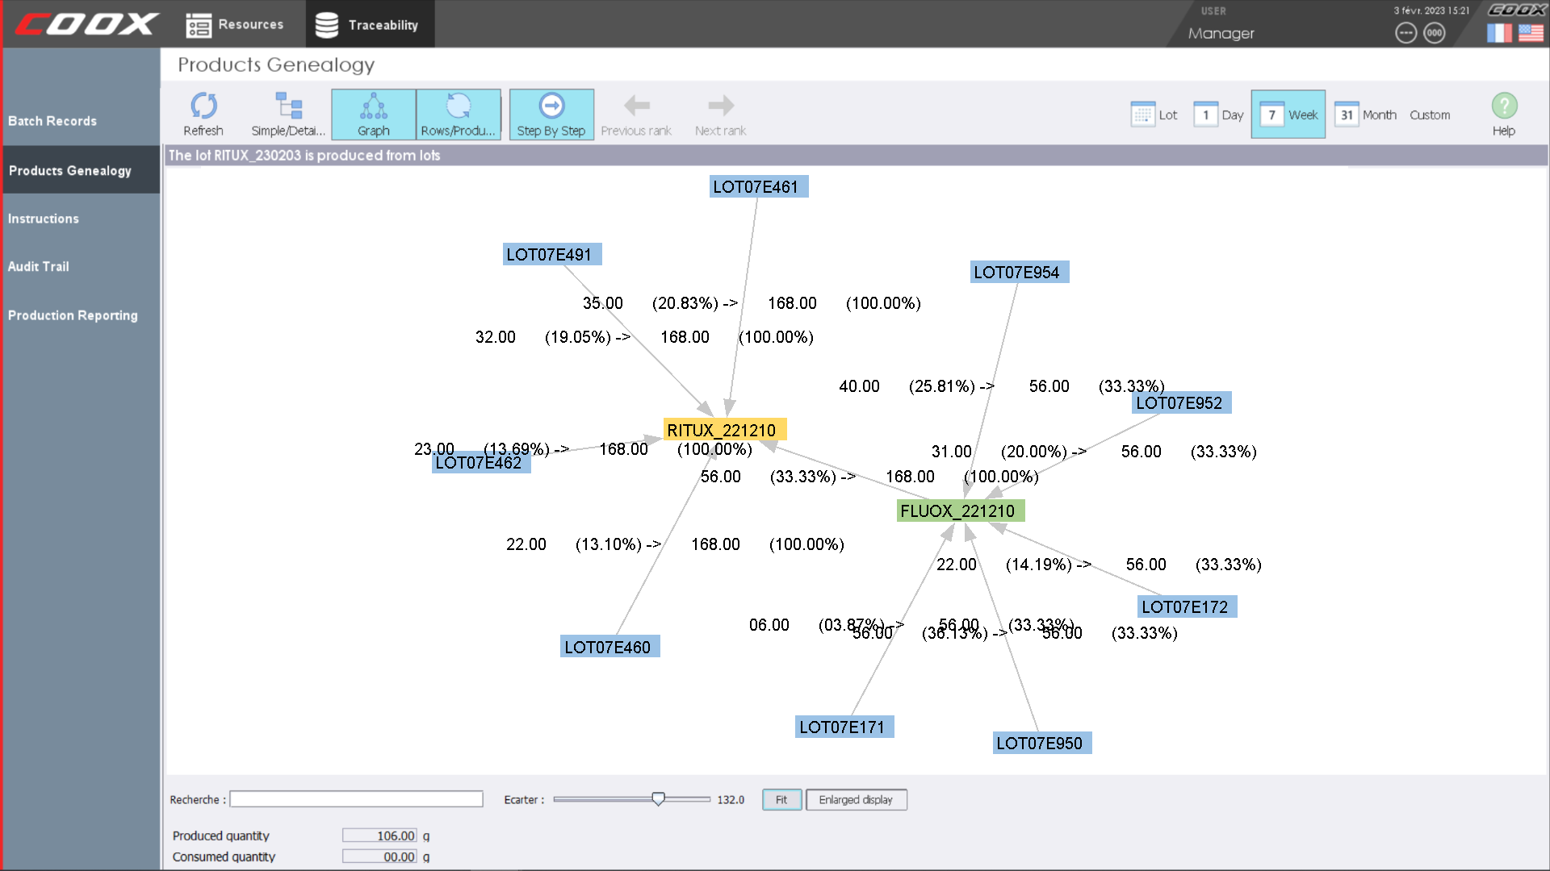Switch language to US English flag
The width and height of the screenshot is (1550, 871).
point(1531,33)
